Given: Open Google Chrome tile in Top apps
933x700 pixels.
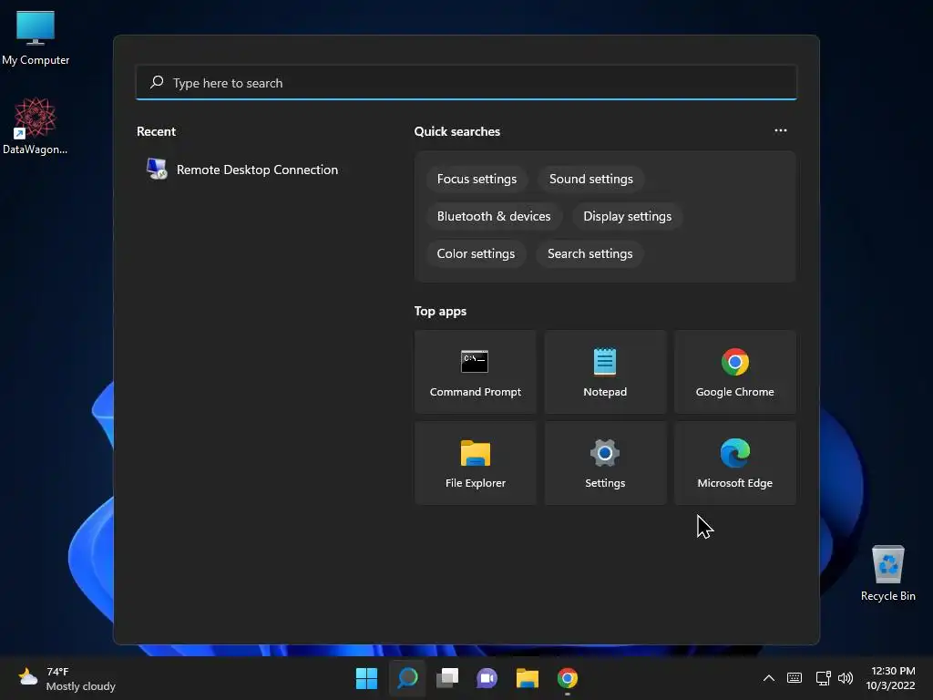Looking at the screenshot, I should pos(735,372).
